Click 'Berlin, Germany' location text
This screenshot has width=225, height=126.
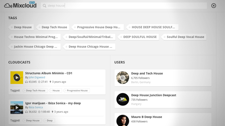(141, 82)
